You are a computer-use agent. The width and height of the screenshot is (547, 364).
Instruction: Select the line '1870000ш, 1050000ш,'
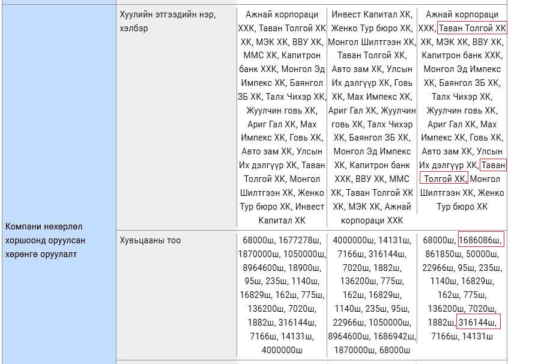tap(282, 254)
